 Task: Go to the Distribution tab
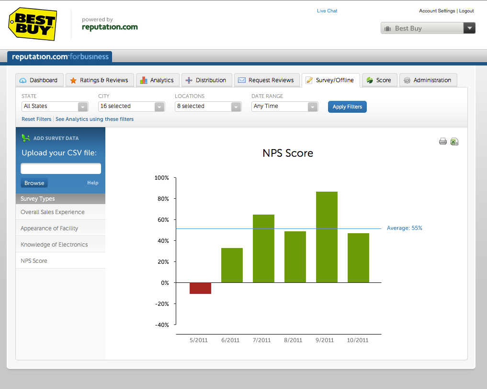point(207,80)
